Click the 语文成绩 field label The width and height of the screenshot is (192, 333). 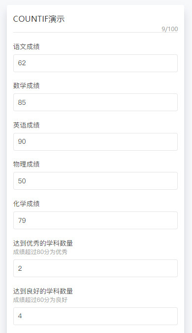26,47
